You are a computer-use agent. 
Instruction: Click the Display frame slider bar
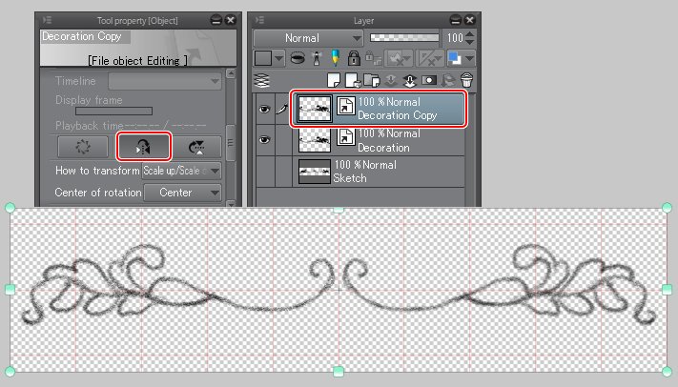[113, 112]
